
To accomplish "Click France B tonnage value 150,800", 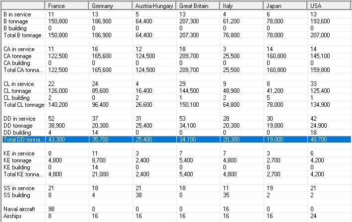I will 58,21.
